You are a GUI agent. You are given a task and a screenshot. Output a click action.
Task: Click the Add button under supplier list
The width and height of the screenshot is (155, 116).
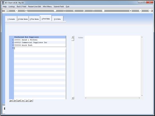[19, 101]
